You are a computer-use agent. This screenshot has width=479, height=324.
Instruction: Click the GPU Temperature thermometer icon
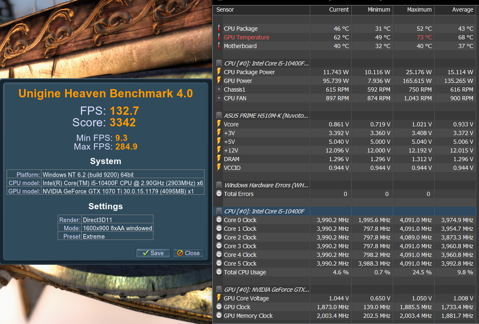pyautogui.click(x=219, y=37)
